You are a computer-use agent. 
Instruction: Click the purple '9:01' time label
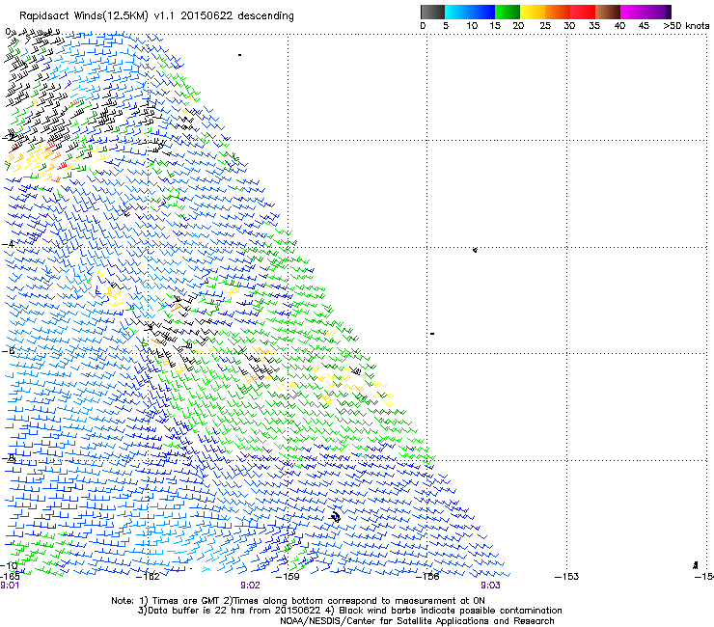pyautogui.click(x=10, y=586)
